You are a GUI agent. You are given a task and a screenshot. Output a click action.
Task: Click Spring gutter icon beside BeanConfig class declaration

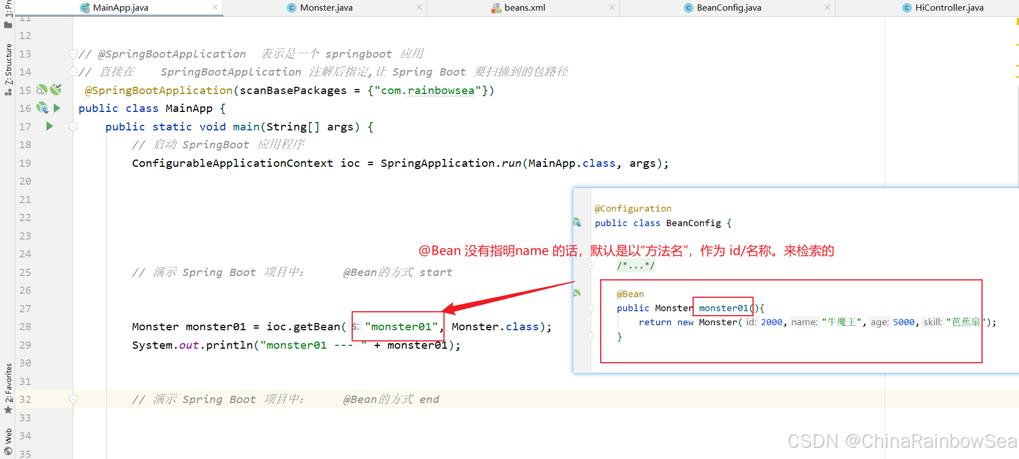click(577, 223)
